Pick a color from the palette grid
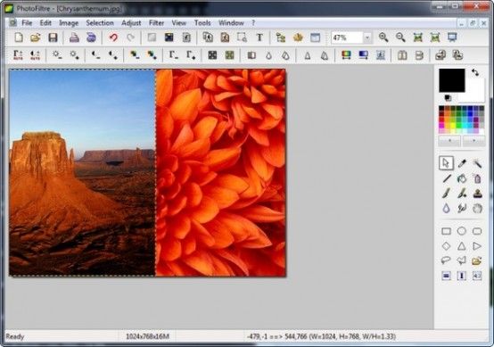Screen dimensions: 494x347 462,120
